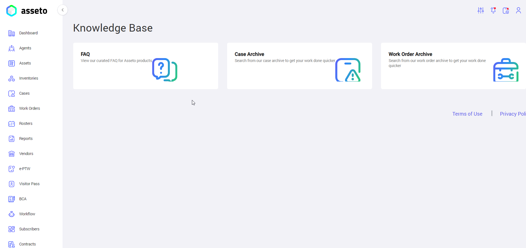Click the Workflow sidebar icon
This screenshot has width=526, height=248.
[x=11, y=214]
